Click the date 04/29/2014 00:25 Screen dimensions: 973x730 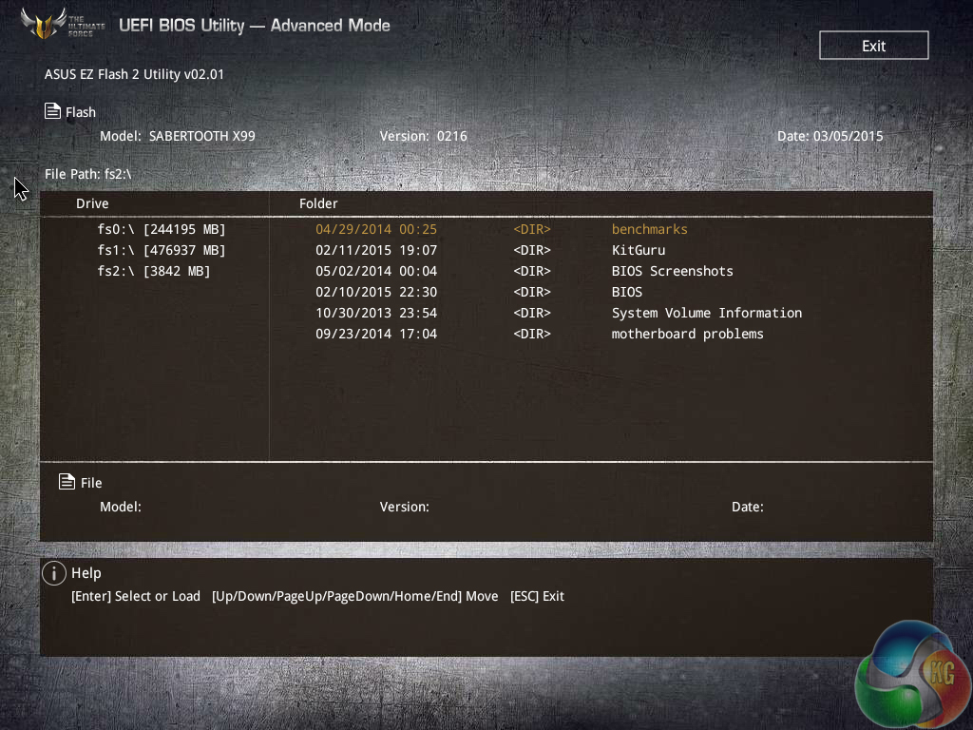click(x=376, y=229)
